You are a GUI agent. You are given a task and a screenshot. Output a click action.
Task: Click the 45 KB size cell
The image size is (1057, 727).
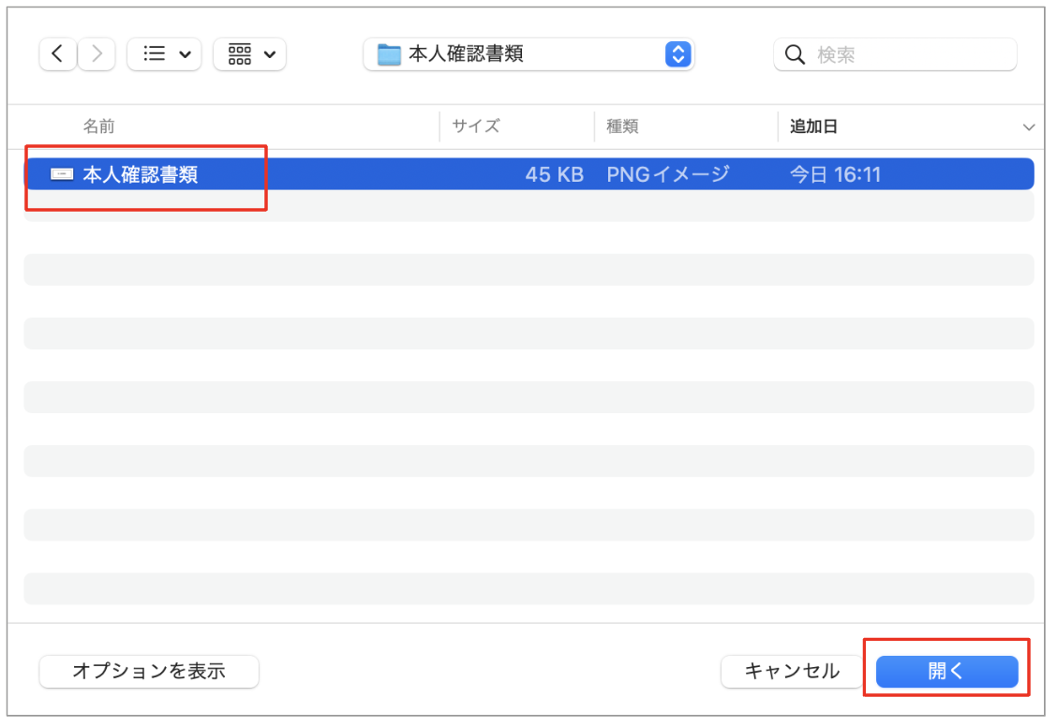pyautogui.click(x=554, y=174)
